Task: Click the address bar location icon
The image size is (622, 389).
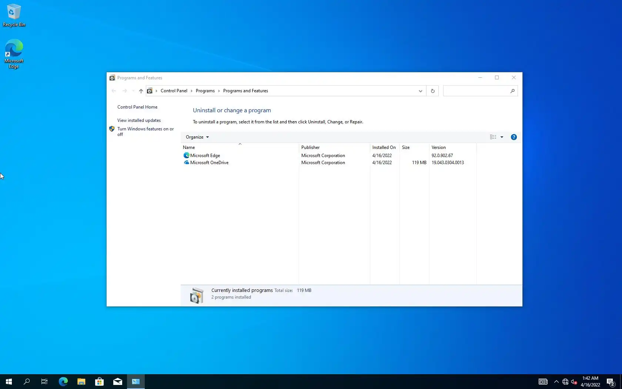Action: 150,91
